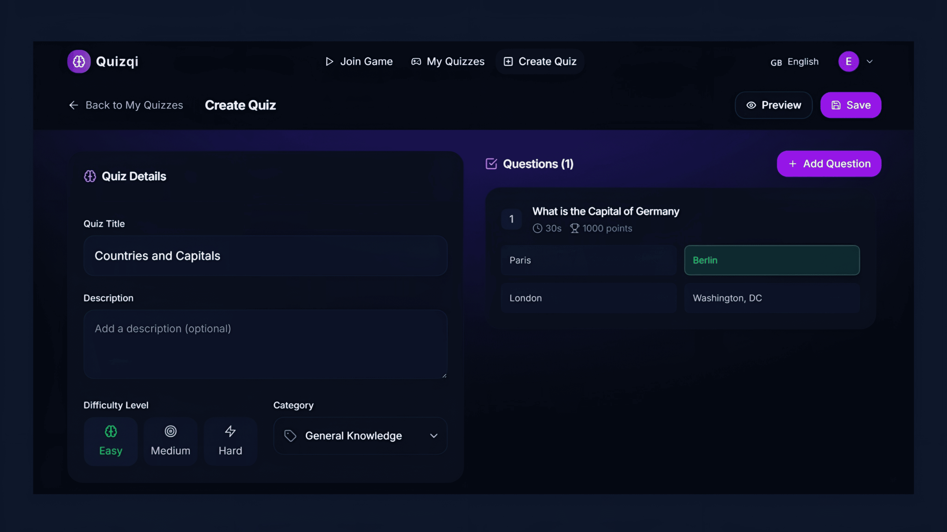Click the lightning icon for Hard difficulty

pyautogui.click(x=230, y=431)
